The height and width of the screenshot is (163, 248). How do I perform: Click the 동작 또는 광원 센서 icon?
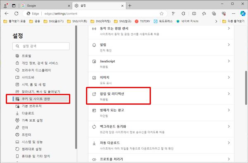94,29
